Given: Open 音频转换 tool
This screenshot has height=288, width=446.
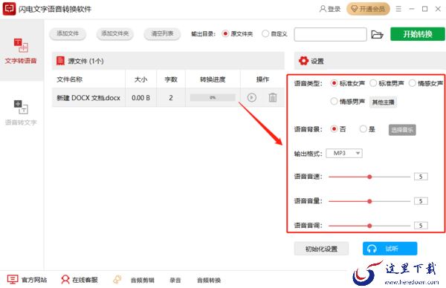Looking at the screenshot, I should click(x=209, y=280).
